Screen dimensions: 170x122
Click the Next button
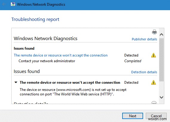132,116
